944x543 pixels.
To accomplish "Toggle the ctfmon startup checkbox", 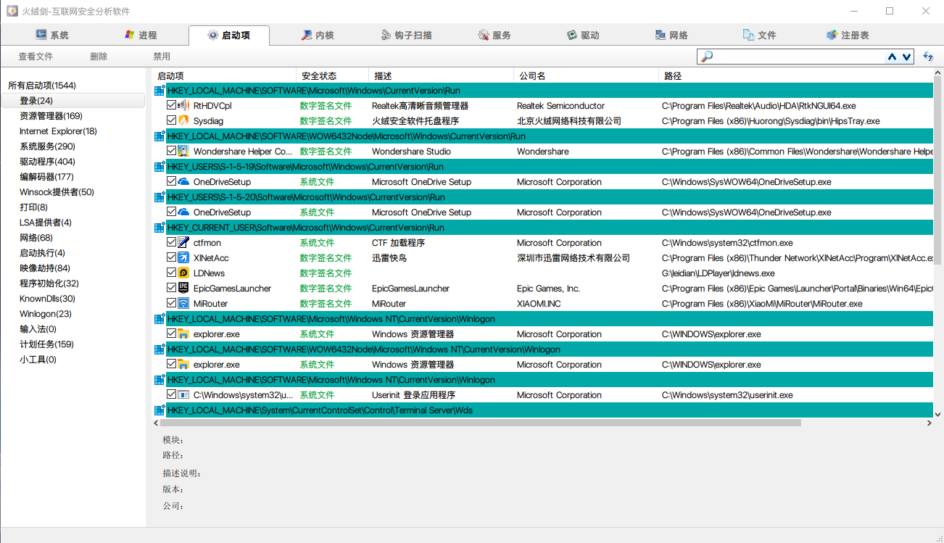I will 171,243.
